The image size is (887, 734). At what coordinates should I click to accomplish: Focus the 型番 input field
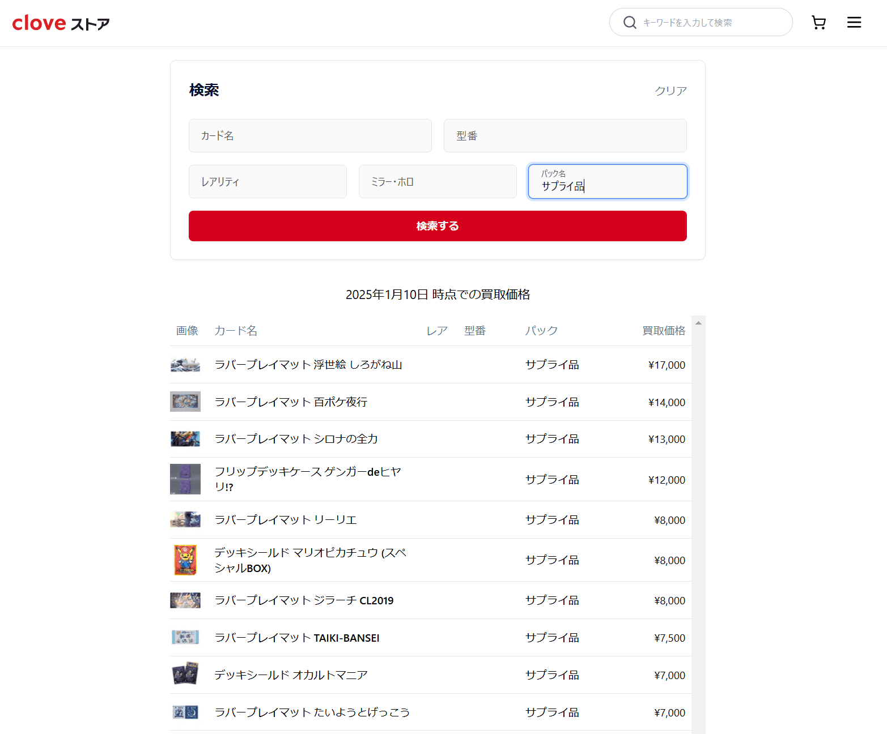[565, 136]
